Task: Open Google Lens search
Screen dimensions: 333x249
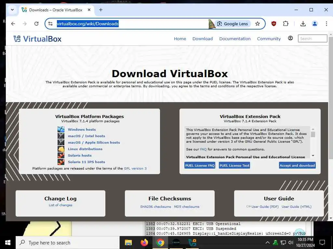Action: coord(233,24)
